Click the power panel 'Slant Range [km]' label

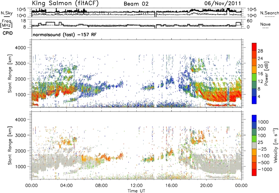click(10, 74)
